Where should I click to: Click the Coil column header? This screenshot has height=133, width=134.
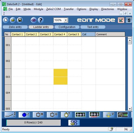[88, 34]
